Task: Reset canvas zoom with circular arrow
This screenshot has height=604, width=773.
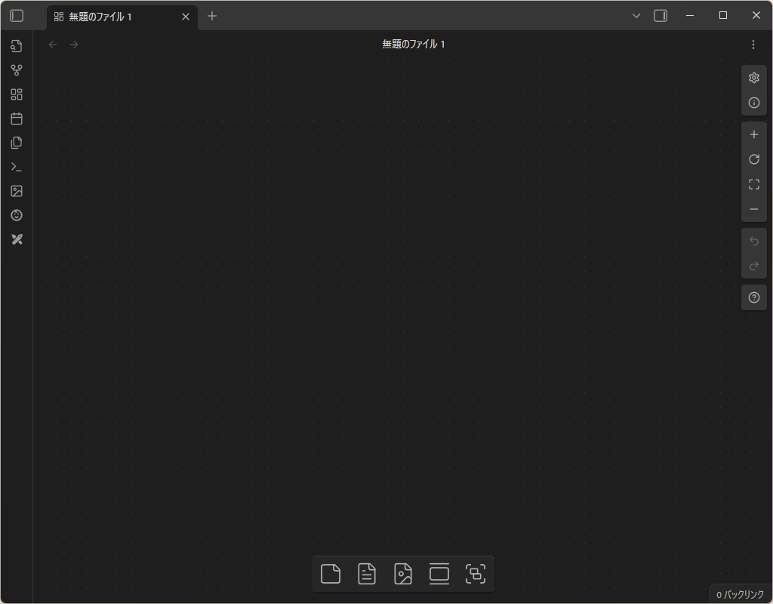Action: point(754,159)
